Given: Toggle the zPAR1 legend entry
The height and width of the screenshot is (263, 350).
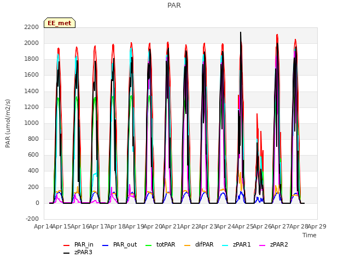Looking at the screenshot, I should coord(237,245).
